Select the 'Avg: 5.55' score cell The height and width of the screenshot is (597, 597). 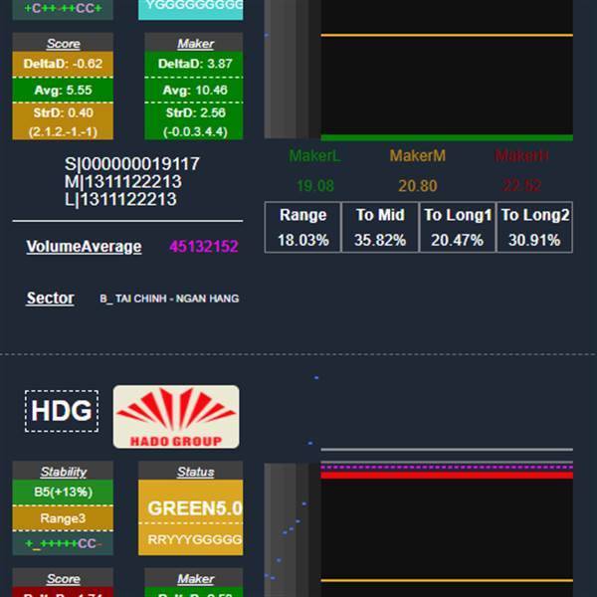[x=63, y=90]
